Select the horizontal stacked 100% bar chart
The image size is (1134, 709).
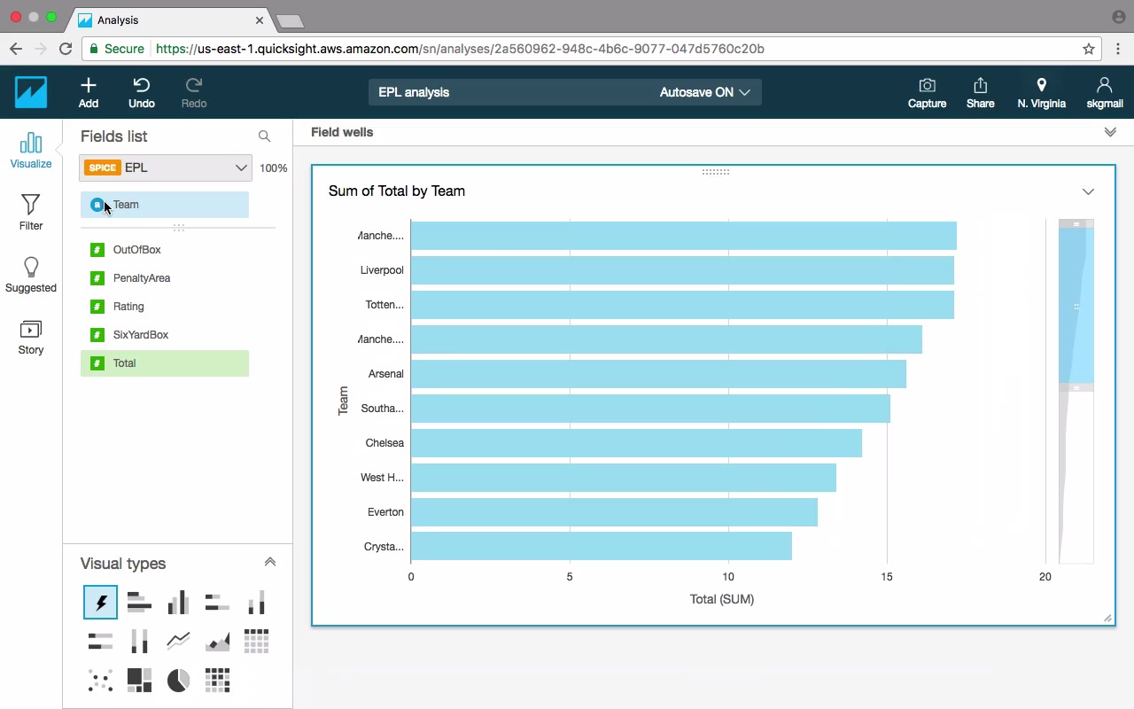(100, 641)
